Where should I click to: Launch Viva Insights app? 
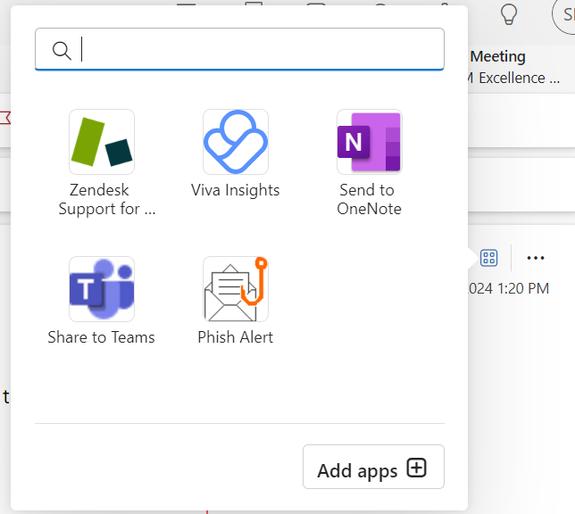tap(236, 142)
